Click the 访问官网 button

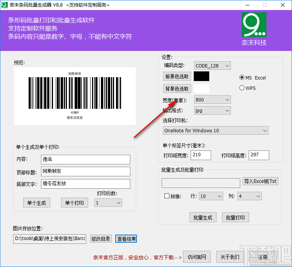click(197, 257)
